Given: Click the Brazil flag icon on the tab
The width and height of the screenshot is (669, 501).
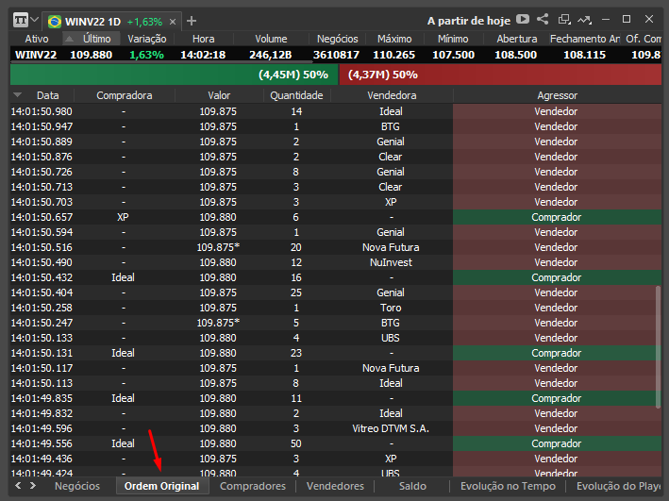Looking at the screenshot, I should [x=55, y=22].
